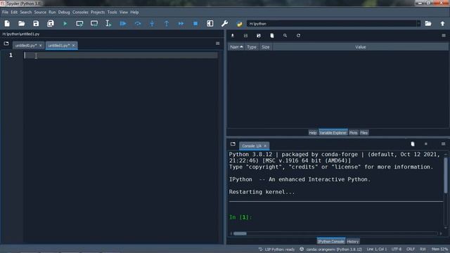Screen dimensions: 450x253
Task: Continue execution until next breakpoint
Action: coord(181,23)
